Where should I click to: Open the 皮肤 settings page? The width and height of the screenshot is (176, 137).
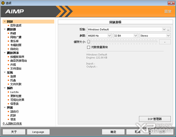point(13,116)
